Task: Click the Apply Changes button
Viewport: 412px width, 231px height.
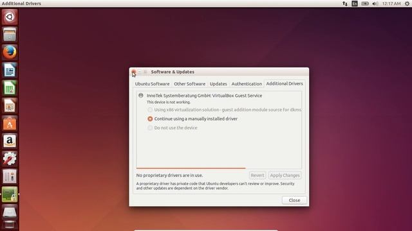Action: click(x=285, y=175)
